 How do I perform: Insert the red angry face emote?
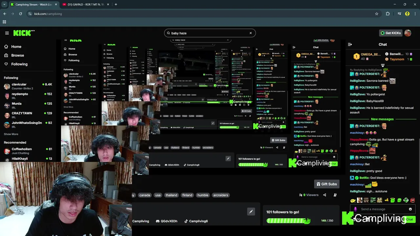pyautogui.click(x=412, y=200)
